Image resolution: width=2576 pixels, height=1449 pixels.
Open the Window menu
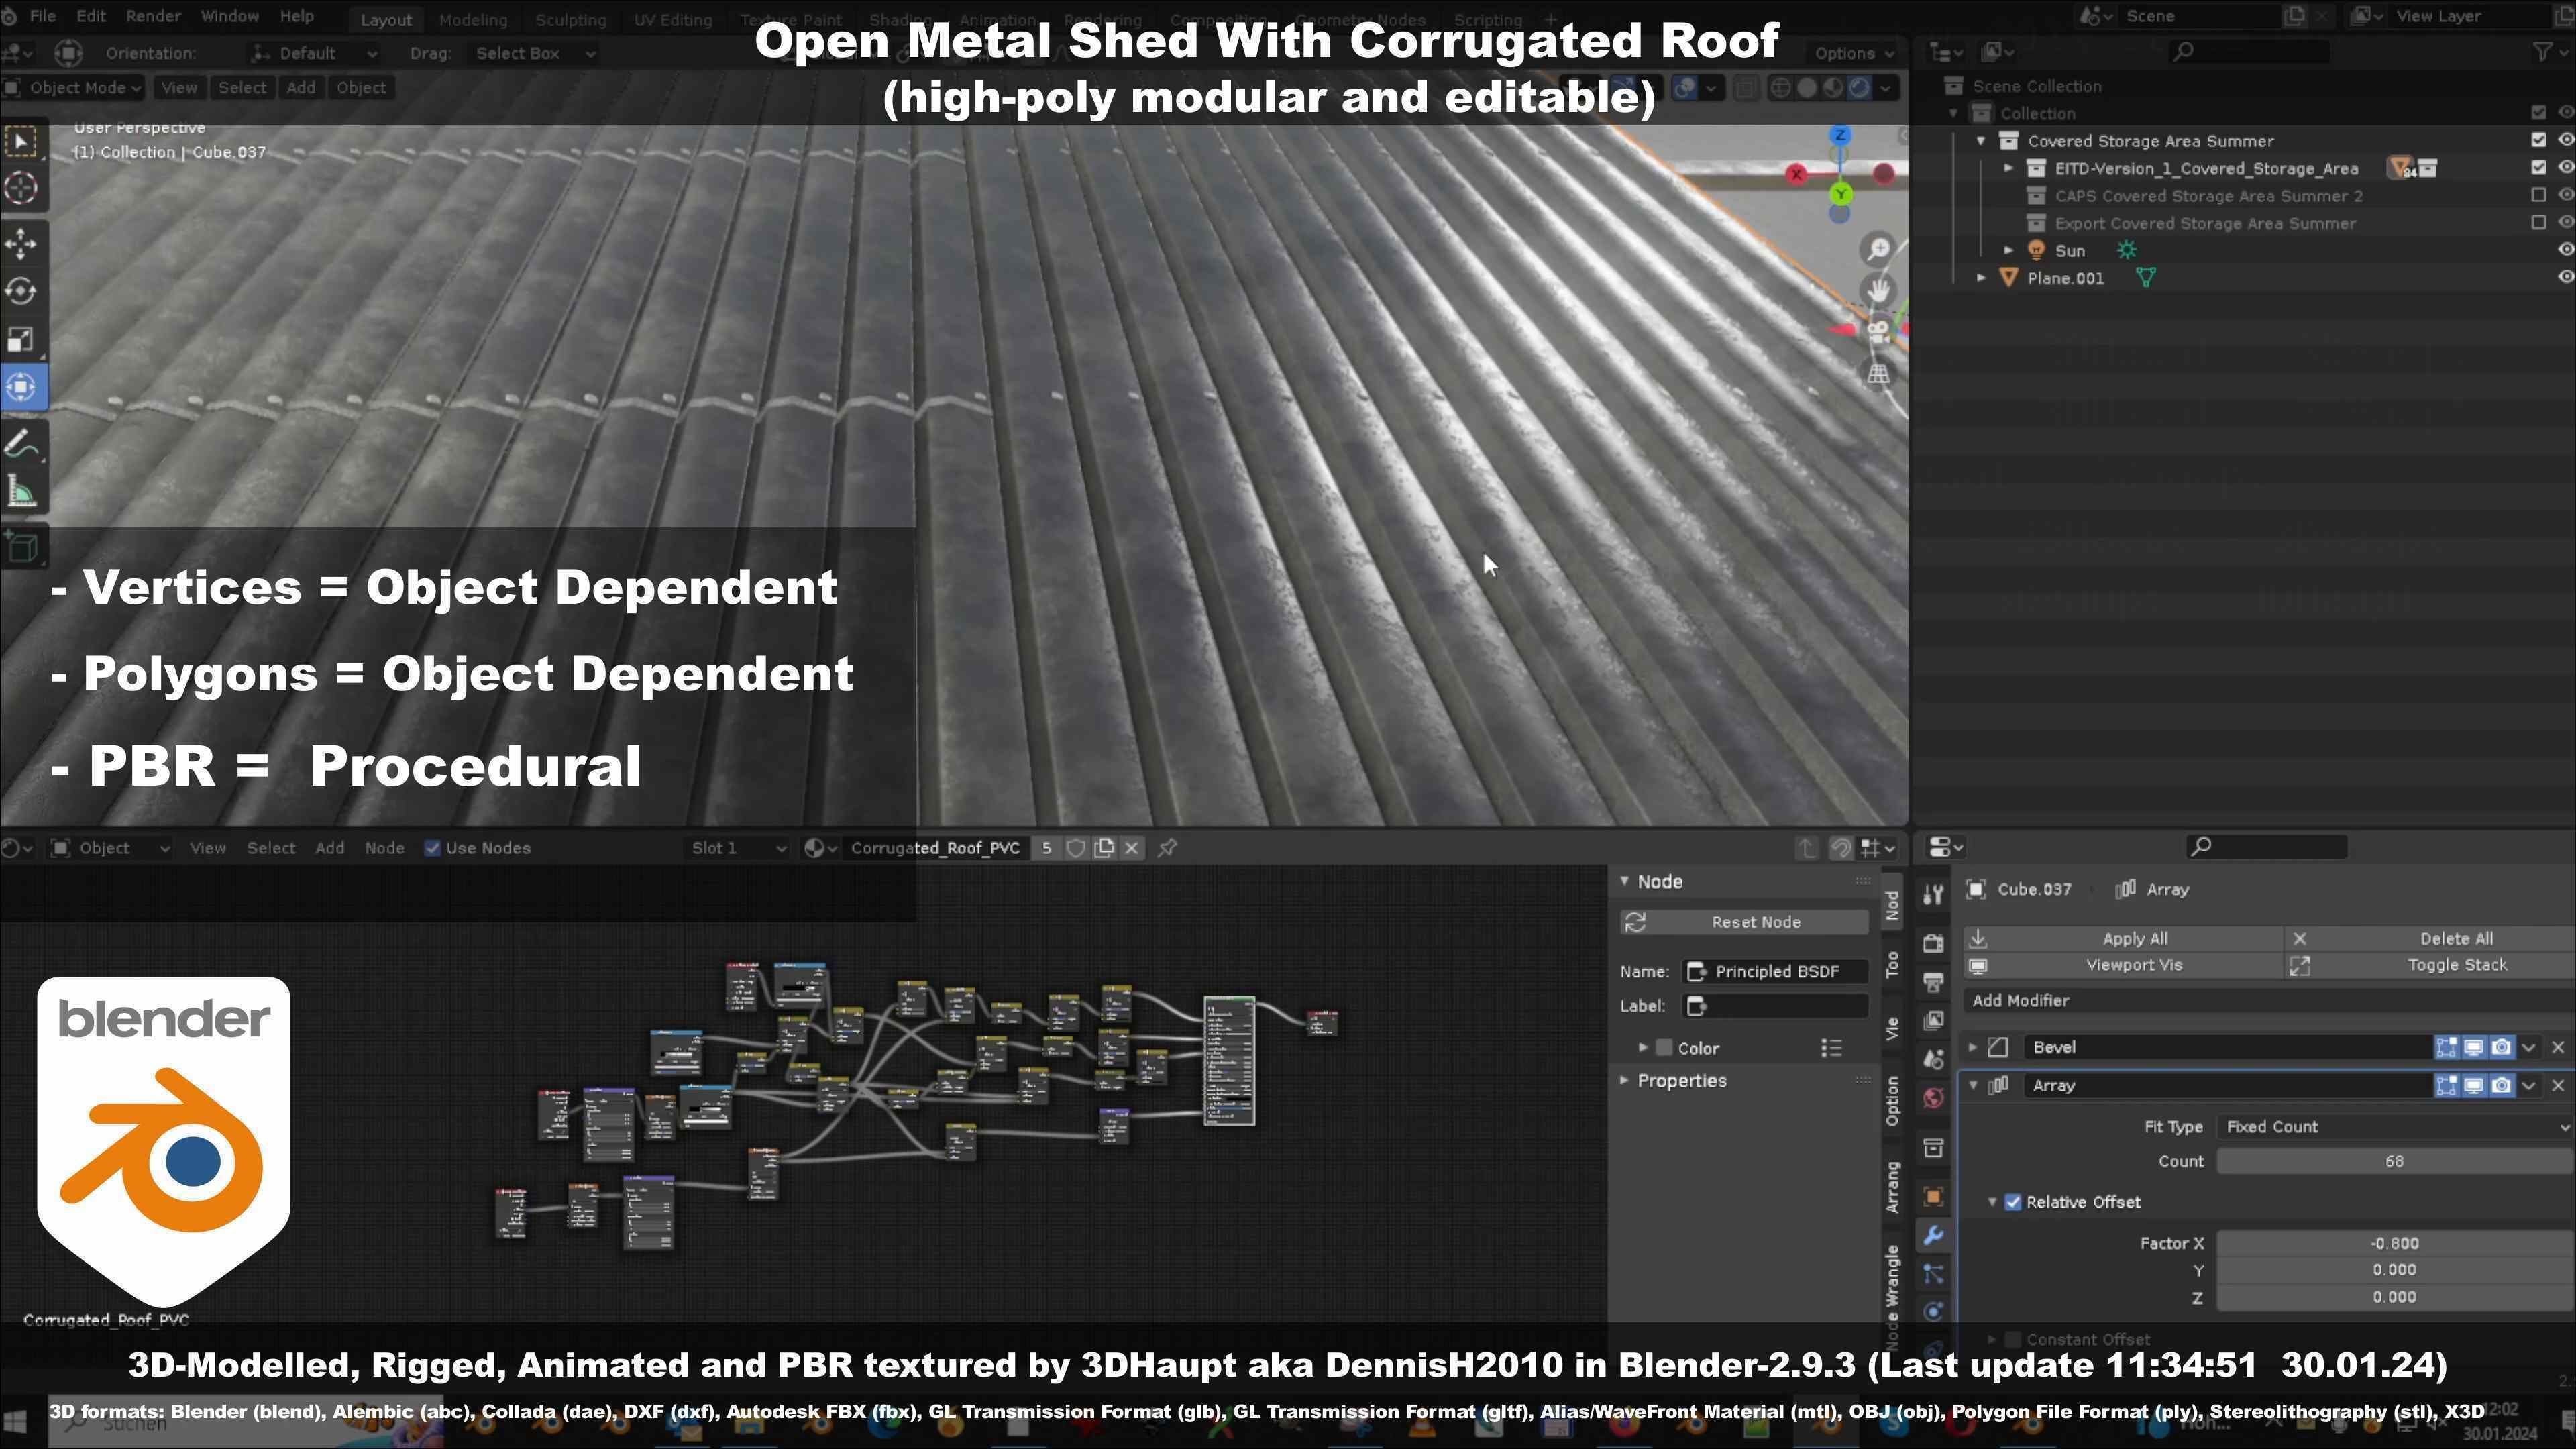(x=229, y=17)
